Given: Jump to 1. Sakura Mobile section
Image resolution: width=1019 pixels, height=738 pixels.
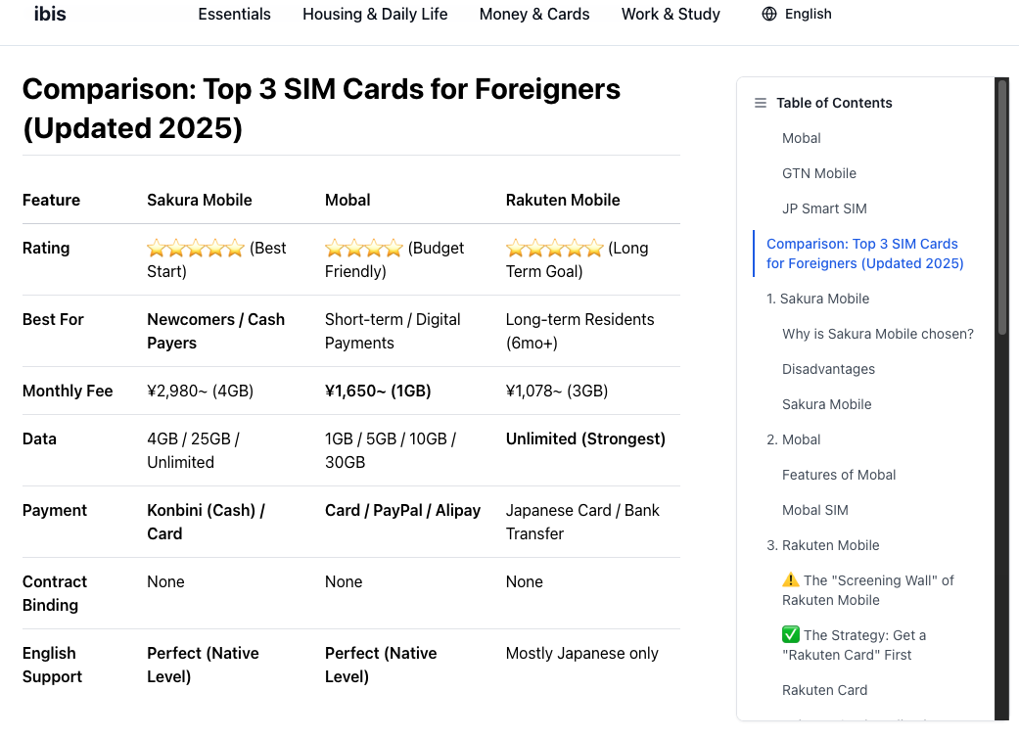Looking at the screenshot, I should (x=817, y=299).
